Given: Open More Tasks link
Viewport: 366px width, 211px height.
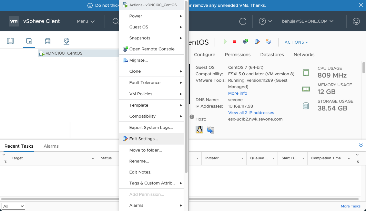Looking at the screenshot, I should pos(351,206).
